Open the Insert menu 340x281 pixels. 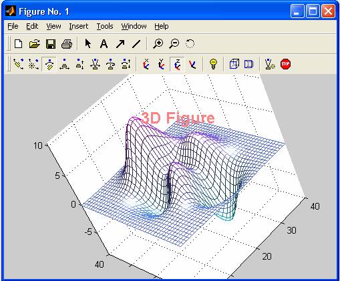coord(78,26)
